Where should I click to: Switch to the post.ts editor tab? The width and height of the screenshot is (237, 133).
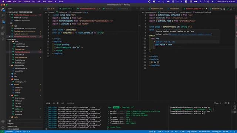50,9
